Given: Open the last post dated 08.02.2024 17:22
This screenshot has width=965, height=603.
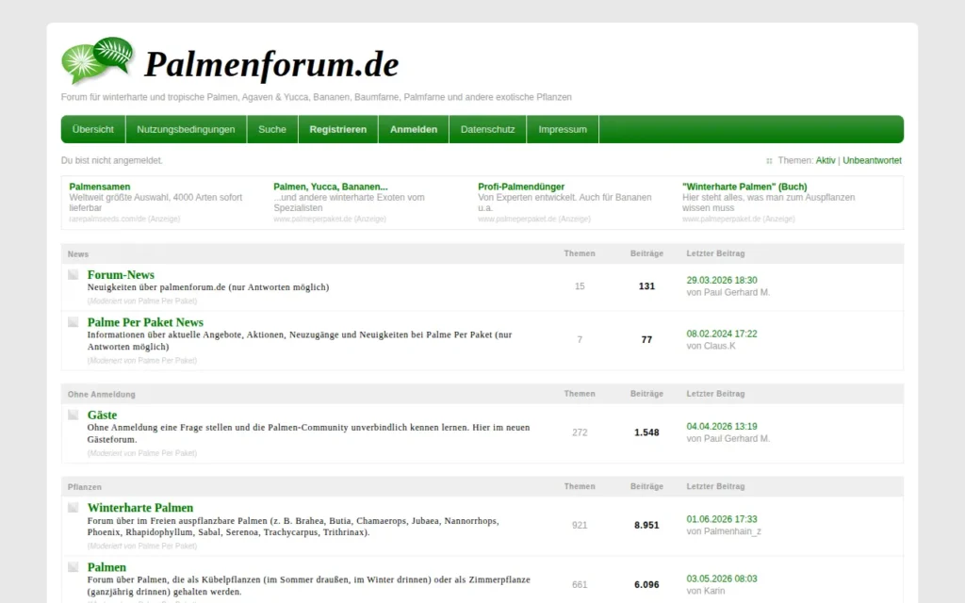Looking at the screenshot, I should point(722,334).
